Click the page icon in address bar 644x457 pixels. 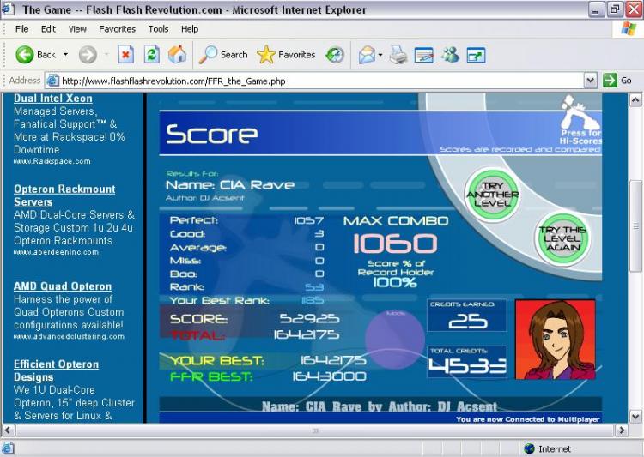(x=52, y=81)
